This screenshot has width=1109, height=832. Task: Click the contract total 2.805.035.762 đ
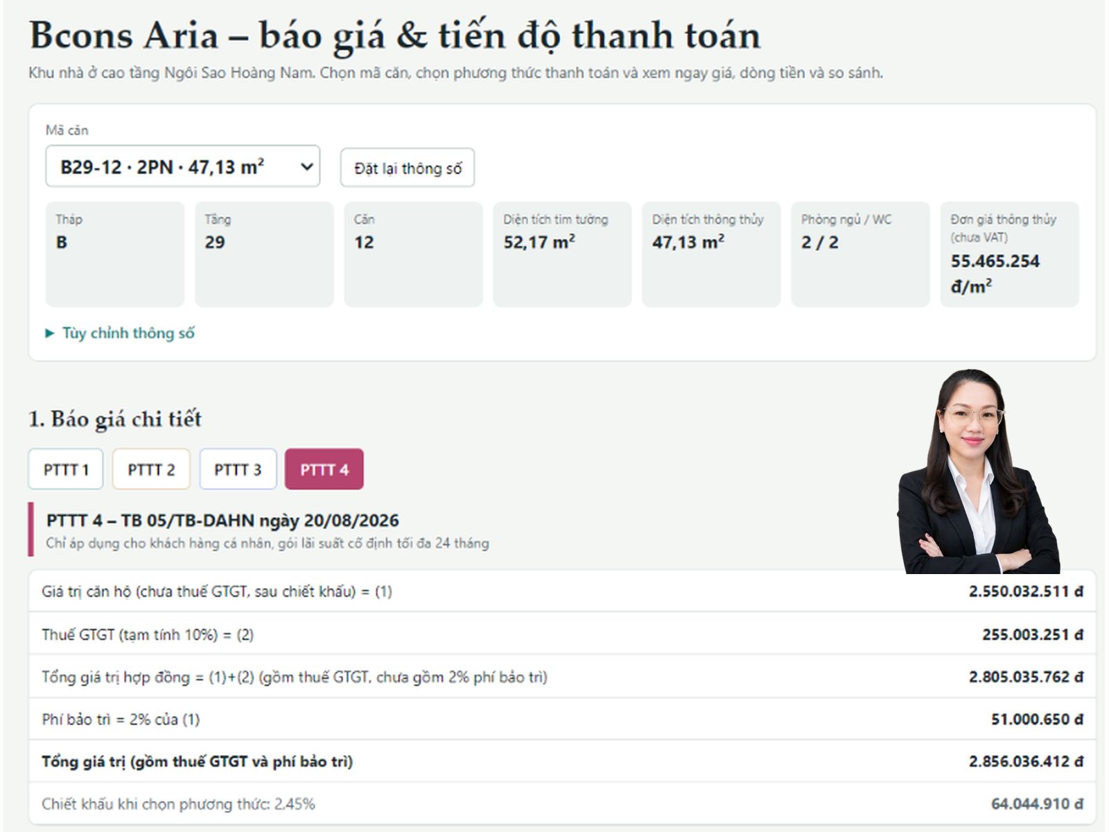[x=1026, y=677]
